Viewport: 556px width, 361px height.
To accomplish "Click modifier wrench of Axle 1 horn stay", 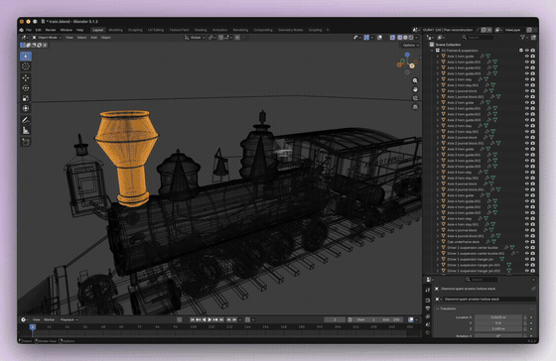I will (x=481, y=79).
